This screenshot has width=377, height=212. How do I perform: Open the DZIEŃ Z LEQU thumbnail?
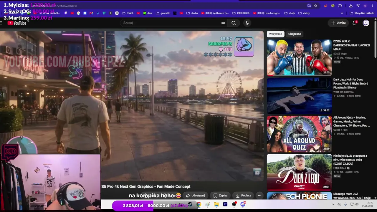click(x=299, y=172)
